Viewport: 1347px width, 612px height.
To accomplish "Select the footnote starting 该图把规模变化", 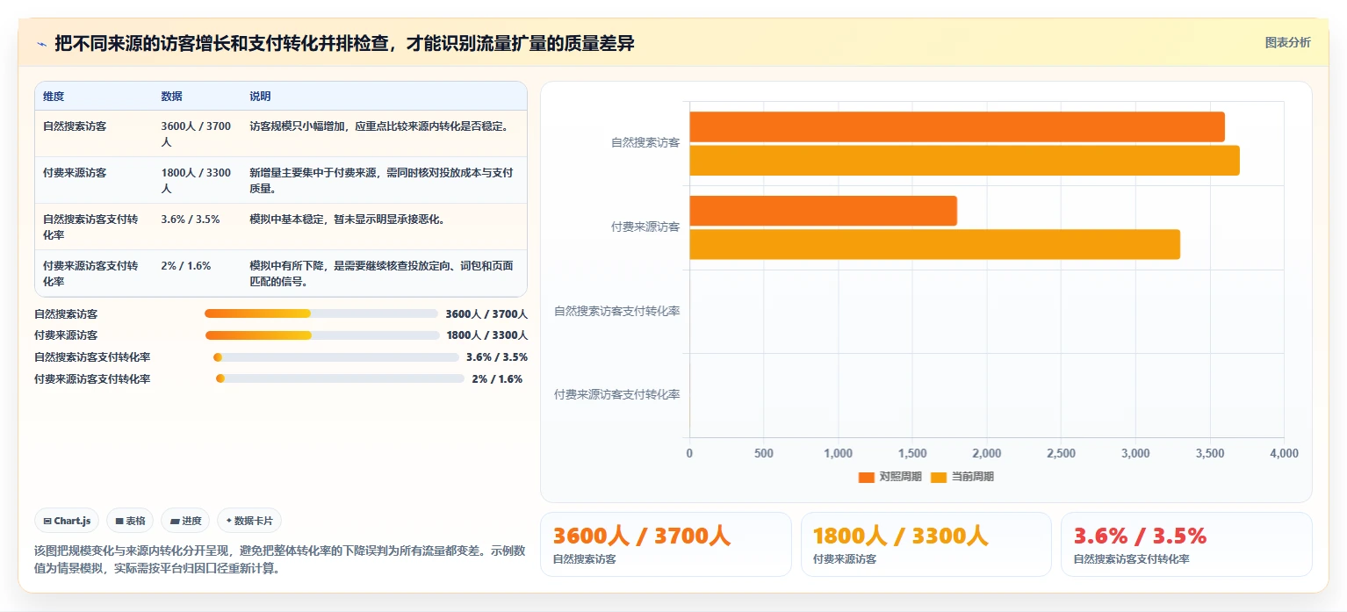I will (x=279, y=559).
